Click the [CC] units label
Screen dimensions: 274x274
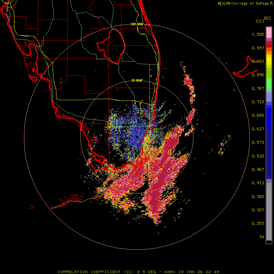260,21
